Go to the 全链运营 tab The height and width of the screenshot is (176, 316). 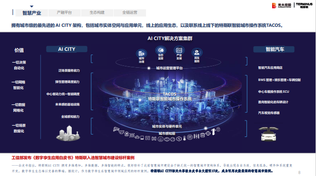click(x=129, y=13)
